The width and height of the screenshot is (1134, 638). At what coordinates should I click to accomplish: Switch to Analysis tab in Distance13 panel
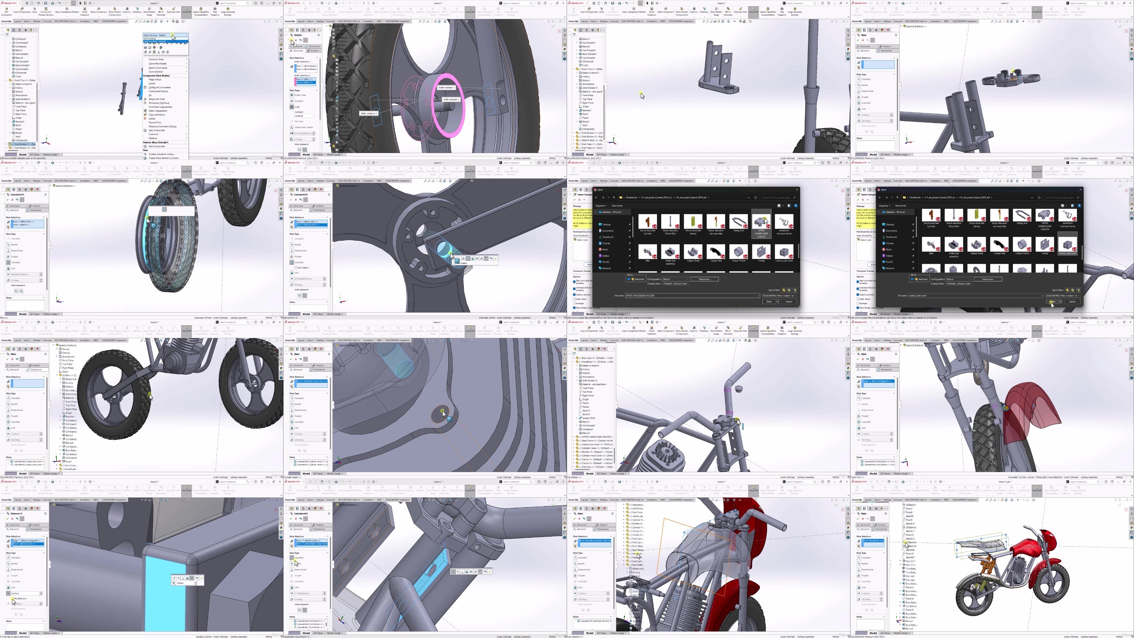pos(38,525)
